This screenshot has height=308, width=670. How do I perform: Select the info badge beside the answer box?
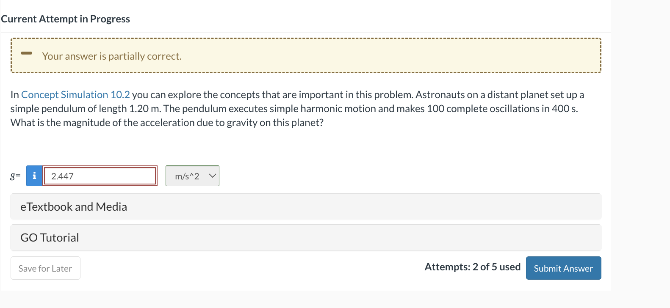tap(34, 176)
